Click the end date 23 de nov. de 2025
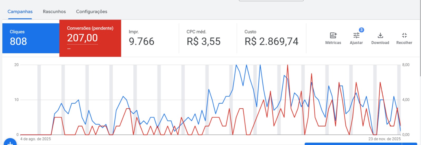The width and height of the screenshot is (421, 145). click(384, 139)
